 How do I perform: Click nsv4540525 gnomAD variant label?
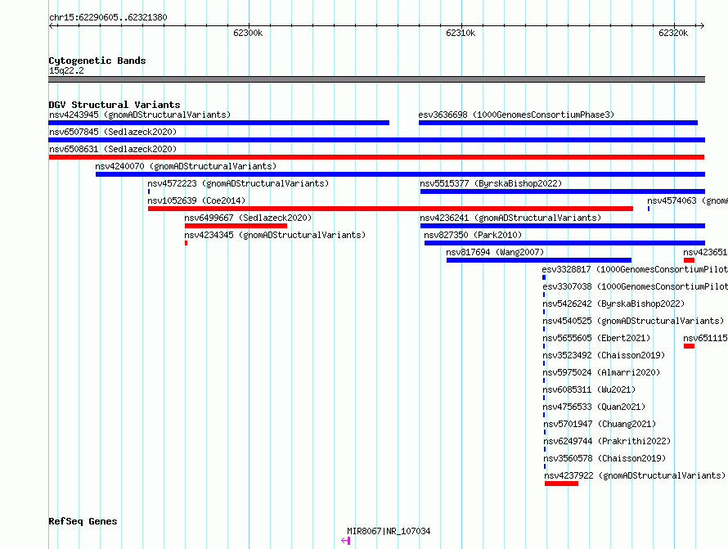pos(633,321)
